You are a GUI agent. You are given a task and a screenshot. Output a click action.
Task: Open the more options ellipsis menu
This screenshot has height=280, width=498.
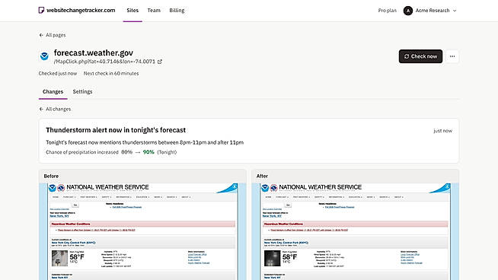tap(452, 56)
